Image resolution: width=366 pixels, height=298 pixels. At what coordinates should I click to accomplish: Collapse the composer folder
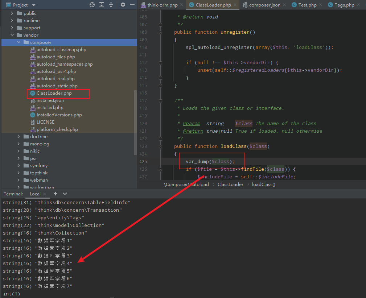[x=18, y=42]
